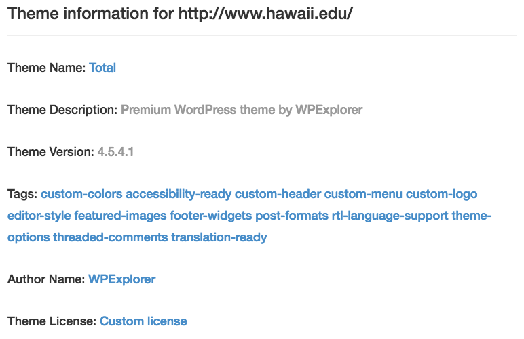Viewport: 524px width, 339px height.
Task: Click the theme version number 4.5.4.1
Action: click(x=115, y=152)
